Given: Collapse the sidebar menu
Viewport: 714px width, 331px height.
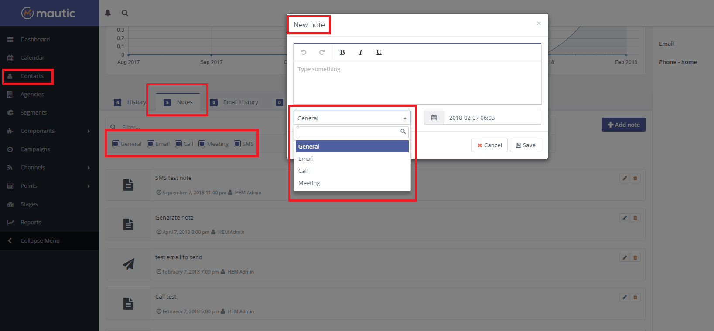Looking at the screenshot, I should (x=49, y=240).
